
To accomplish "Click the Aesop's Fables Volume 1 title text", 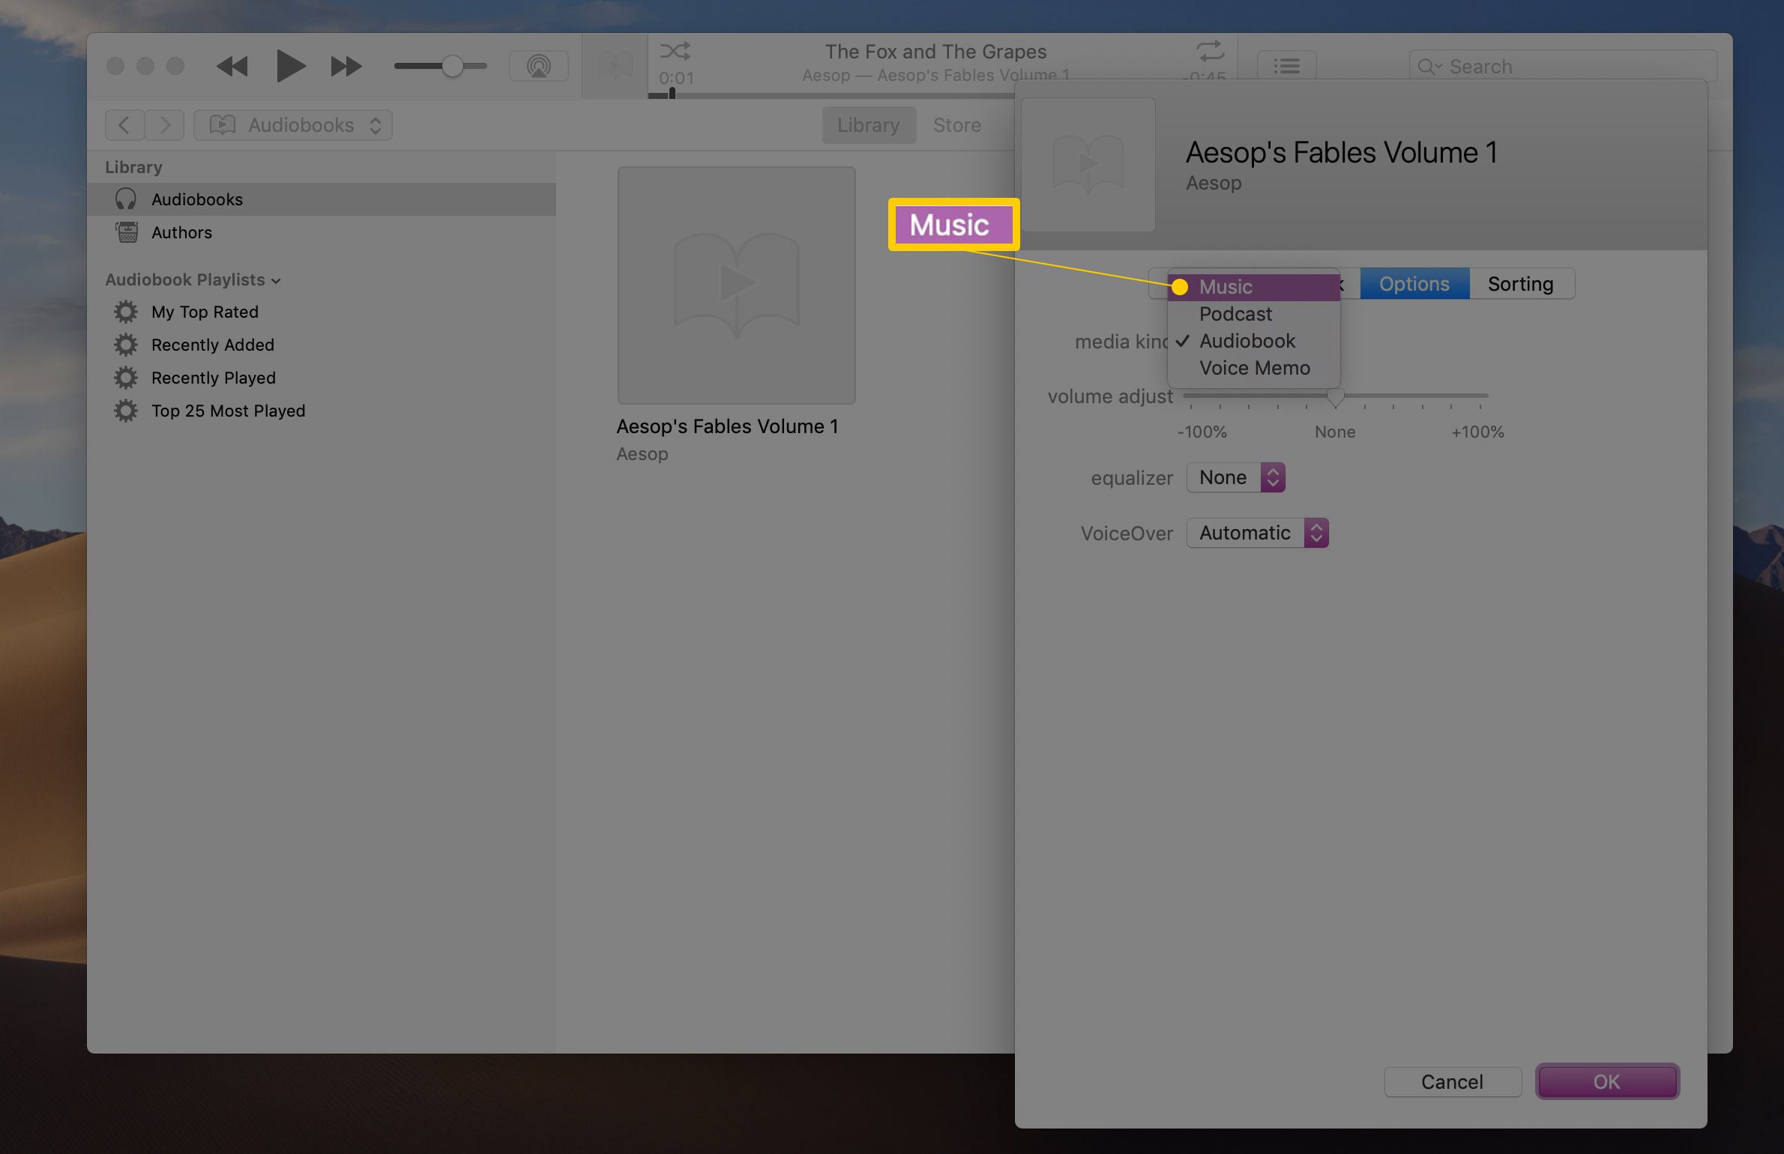I will click(x=727, y=426).
